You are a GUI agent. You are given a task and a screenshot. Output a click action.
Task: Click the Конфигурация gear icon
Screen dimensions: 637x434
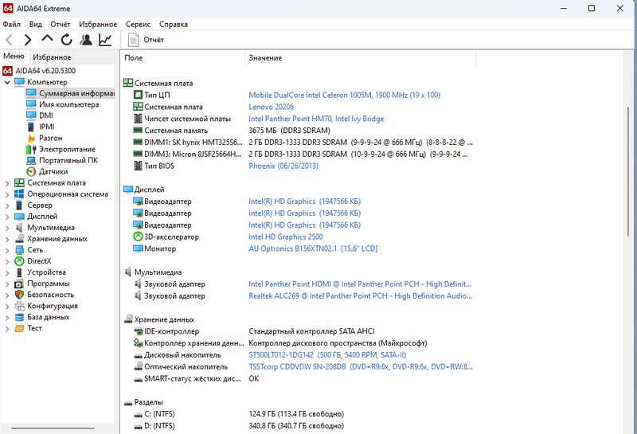19,306
